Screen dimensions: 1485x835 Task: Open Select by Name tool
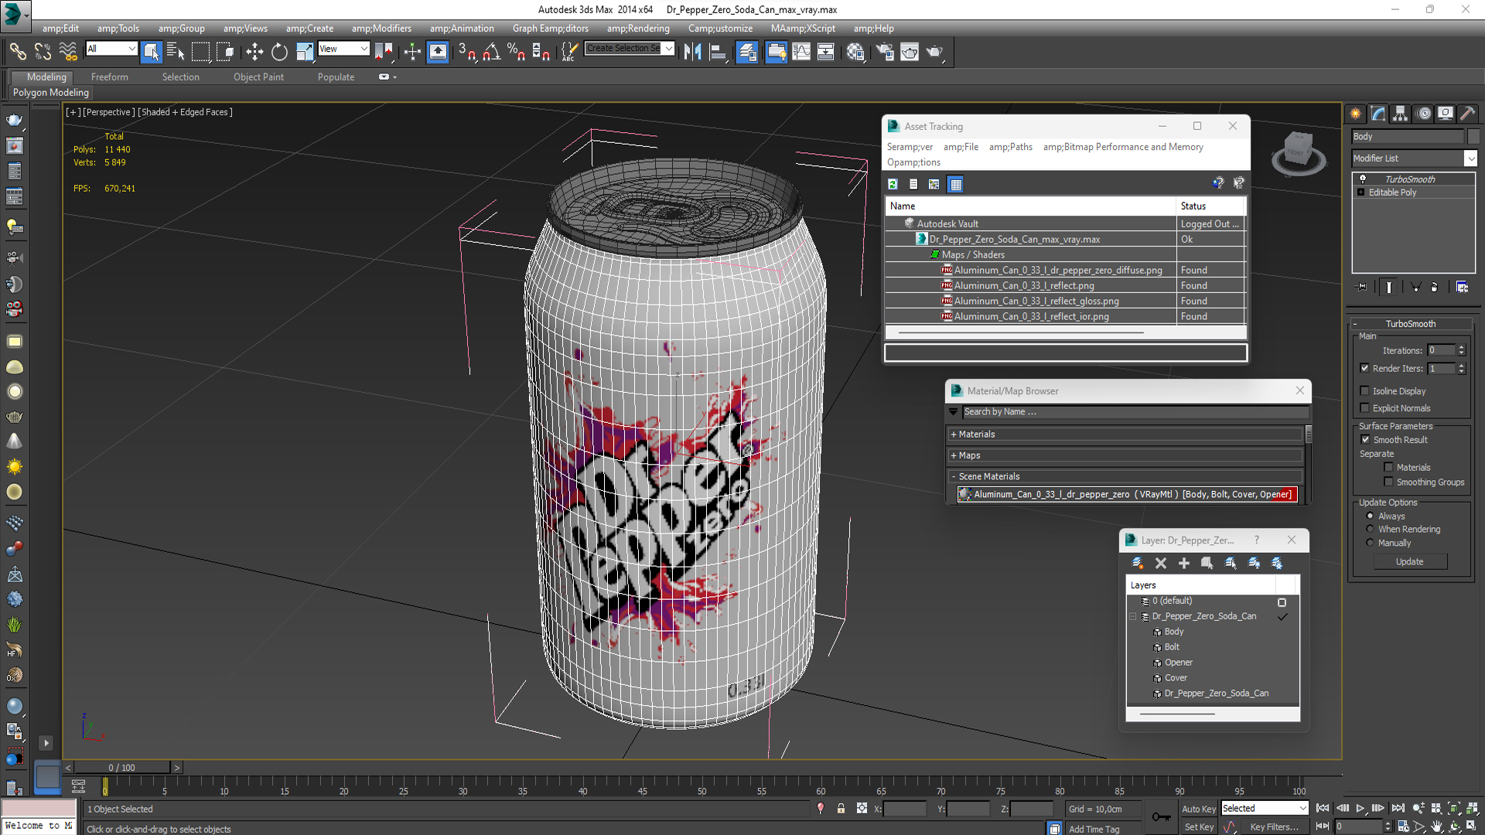176,52
